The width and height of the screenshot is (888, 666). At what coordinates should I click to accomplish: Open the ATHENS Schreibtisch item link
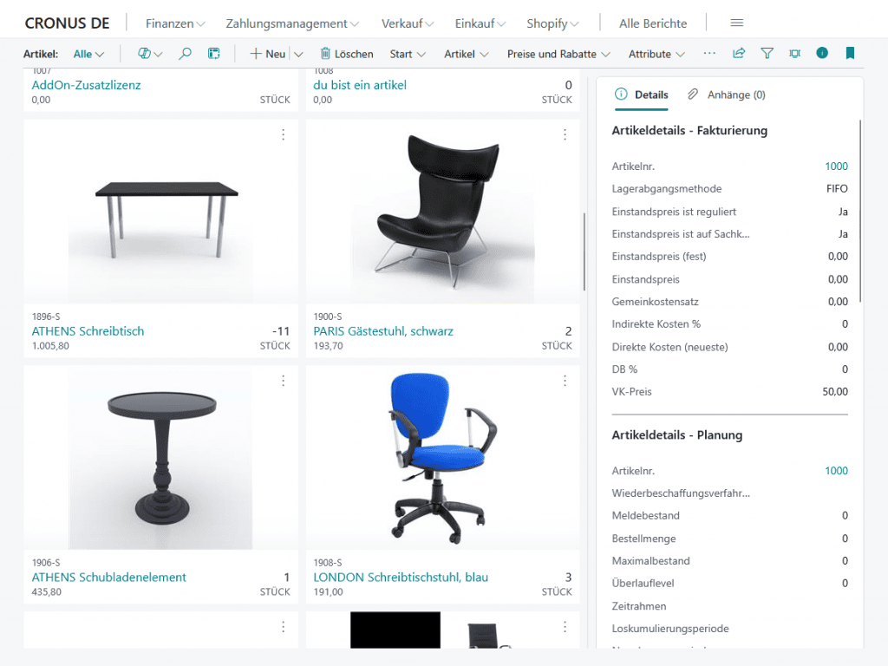(x=88, y=331)
